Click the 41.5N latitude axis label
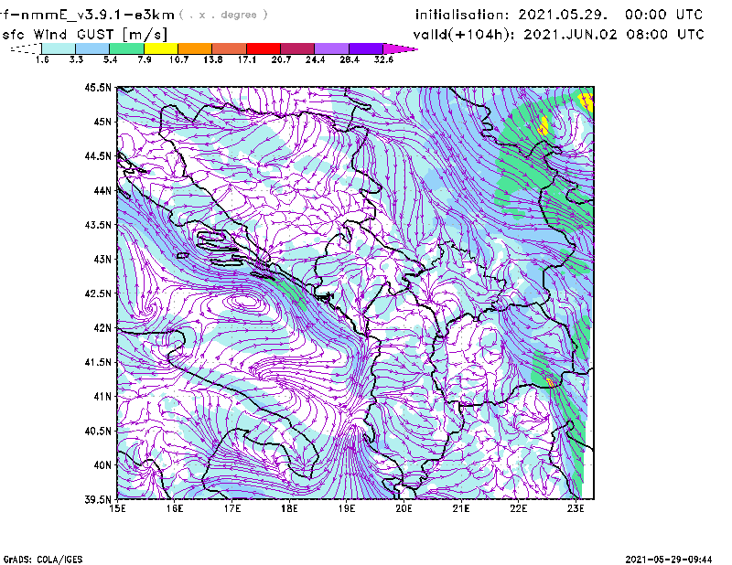This screenshot has width=732, height=565. (98, 362)
